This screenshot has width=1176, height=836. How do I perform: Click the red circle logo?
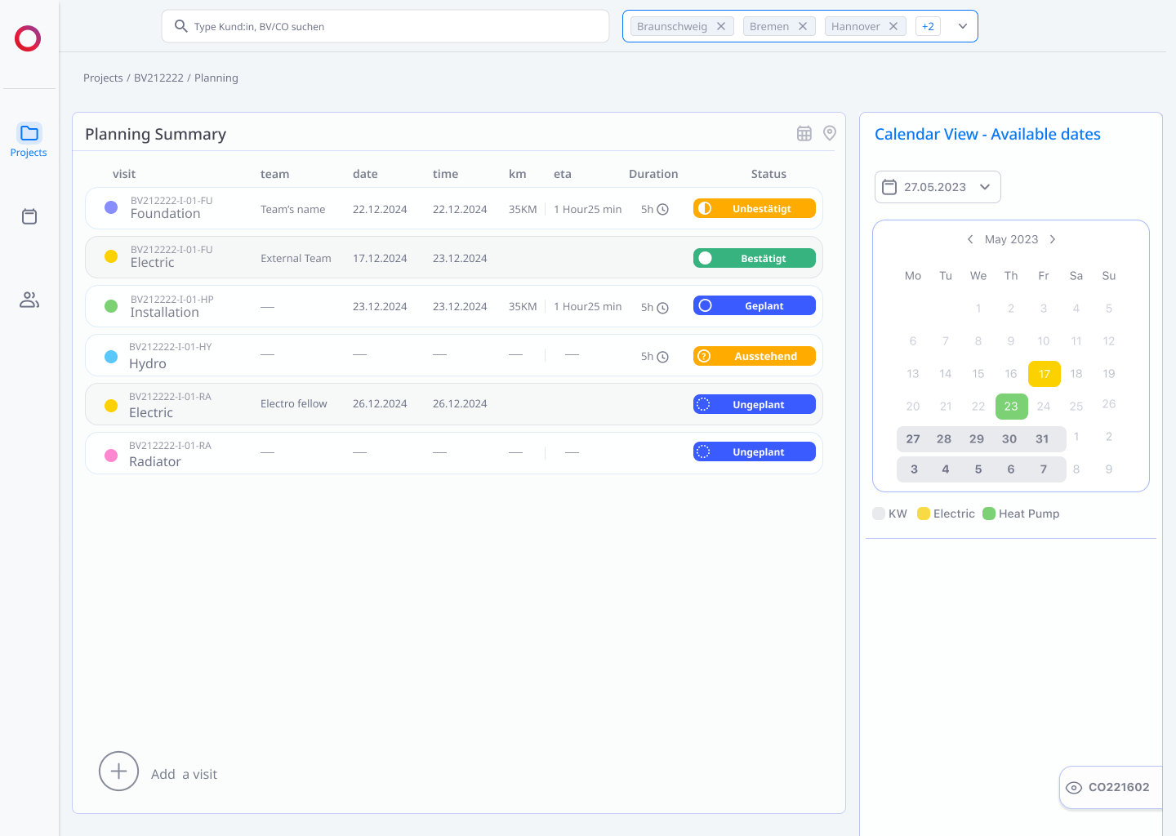coord(28,38)
